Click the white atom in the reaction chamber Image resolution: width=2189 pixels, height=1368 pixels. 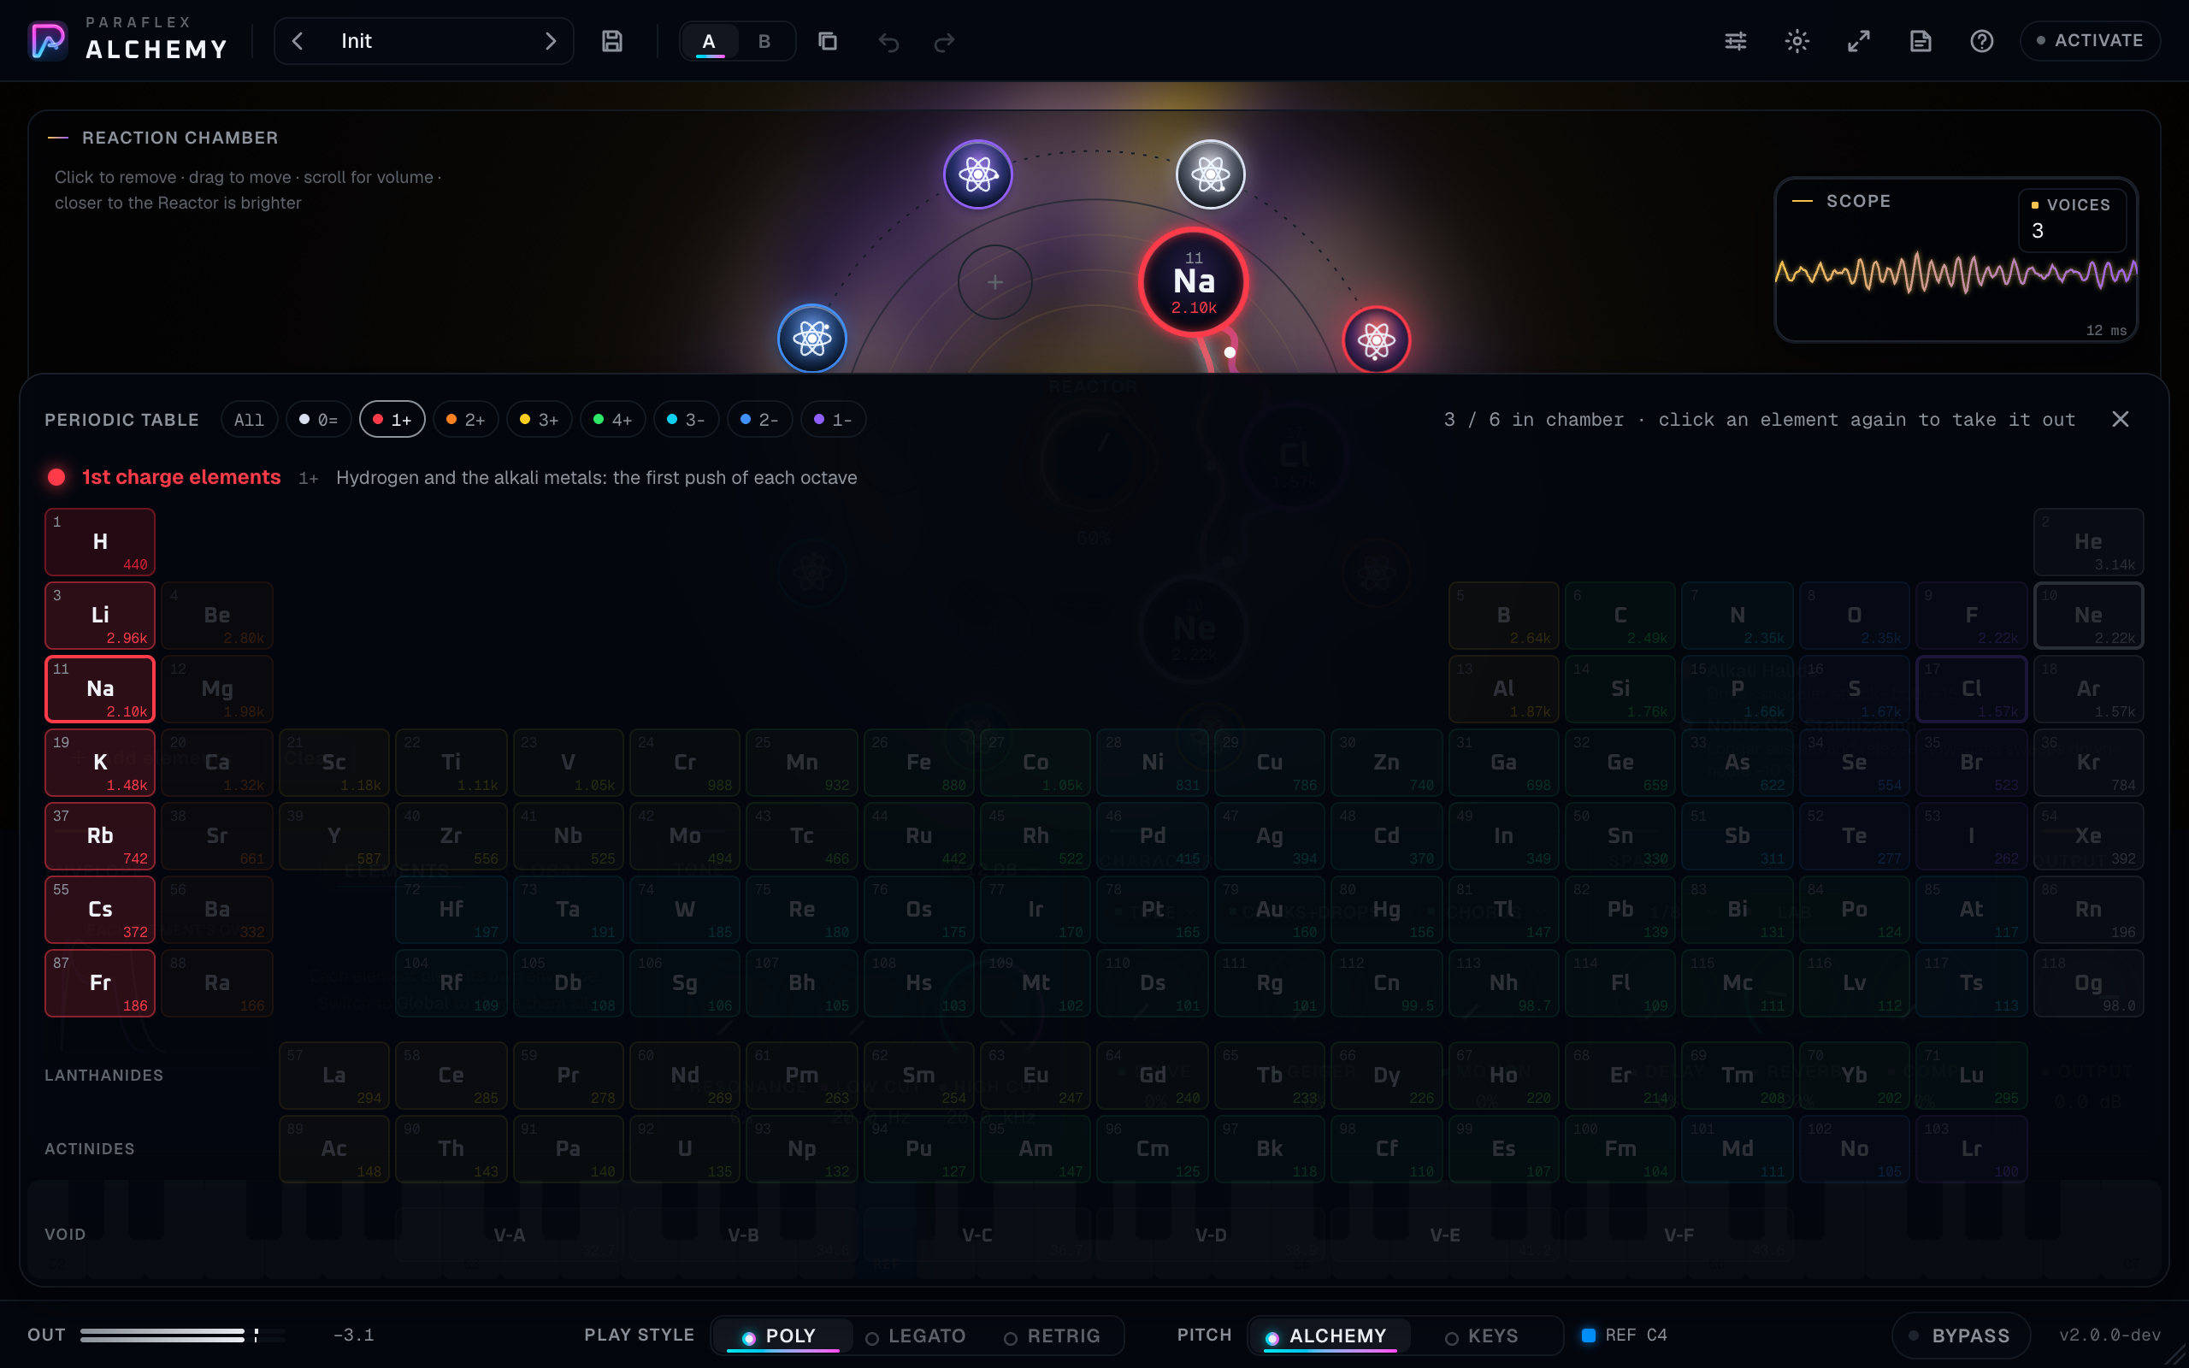pyautogui.click(x=1210, y=174)
